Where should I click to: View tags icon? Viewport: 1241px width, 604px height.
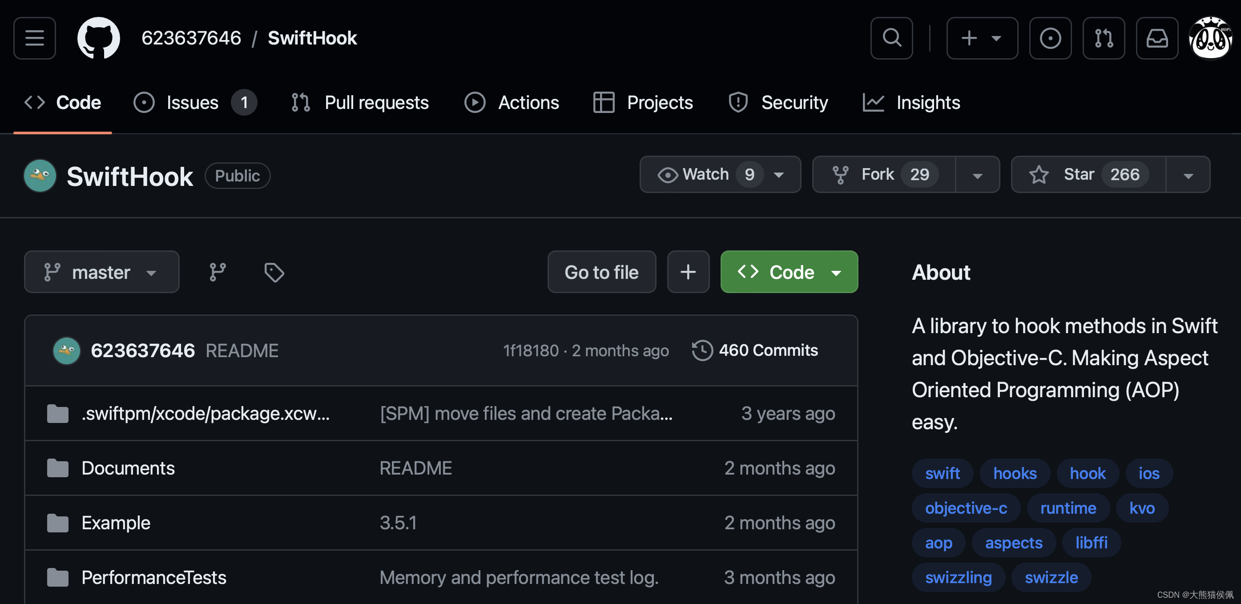pyautogui.click(x=274, y=272)
